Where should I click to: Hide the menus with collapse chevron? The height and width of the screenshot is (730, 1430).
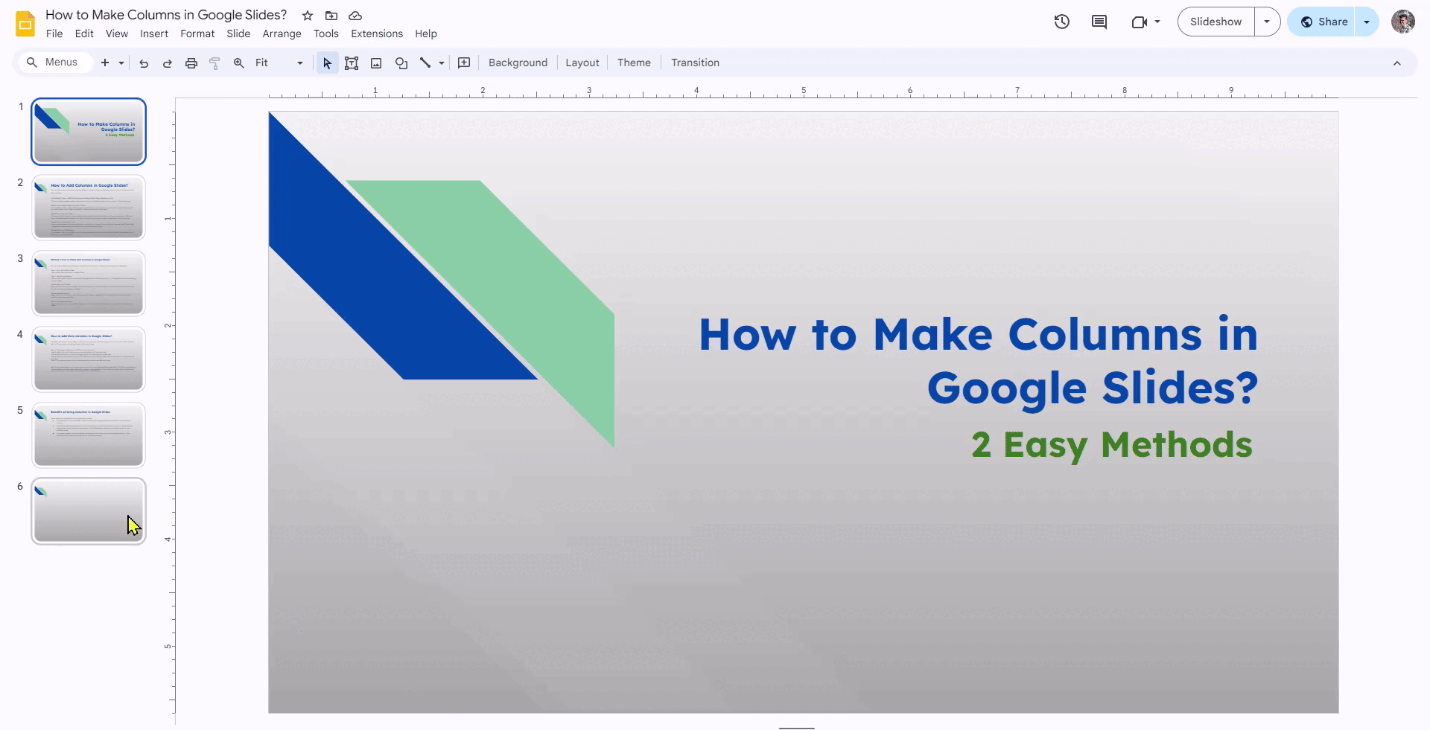tap(1396, 63)
